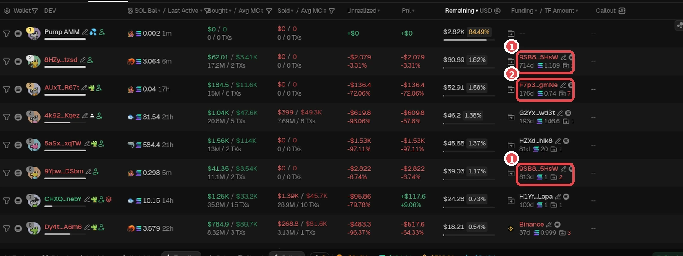This screenshot has width=683, height=256.
Task: Open funding wallet F7p3...gmNe
Action: pos(538,85)
